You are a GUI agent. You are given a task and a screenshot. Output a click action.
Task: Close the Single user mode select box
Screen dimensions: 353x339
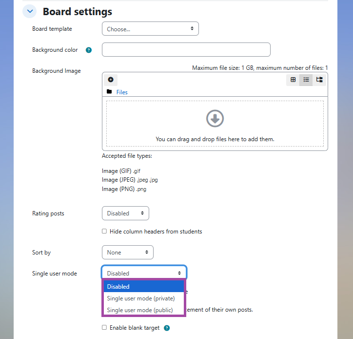tap(144, 273)
